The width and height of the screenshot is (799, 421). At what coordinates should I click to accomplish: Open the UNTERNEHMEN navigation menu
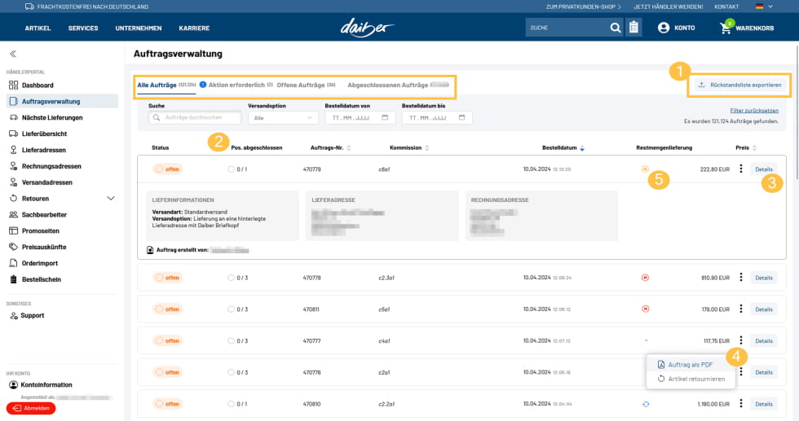point(139,28)
